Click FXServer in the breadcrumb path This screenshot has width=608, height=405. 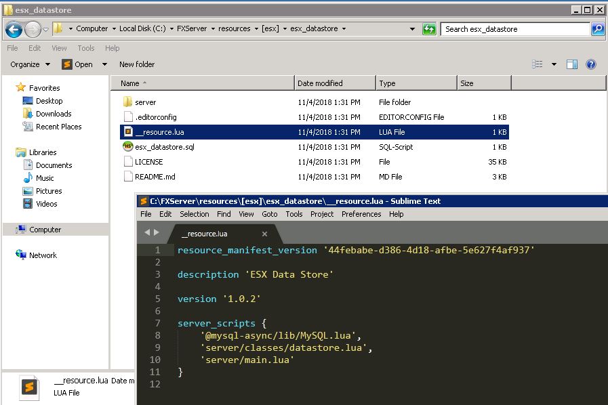tap(192, 28)
